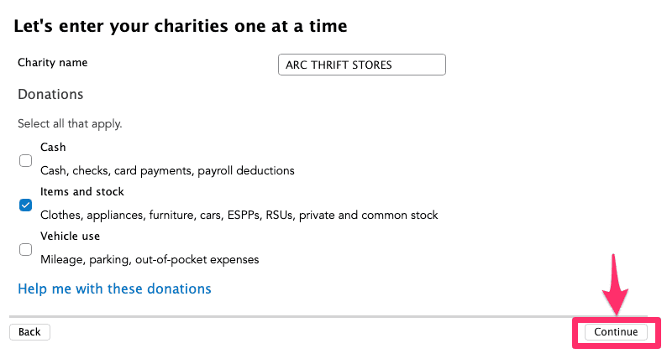This screenshot has height=364, width=667.
Task: Click the bold Cash option label
Action: pyautogui.click(x=53, y=147)
